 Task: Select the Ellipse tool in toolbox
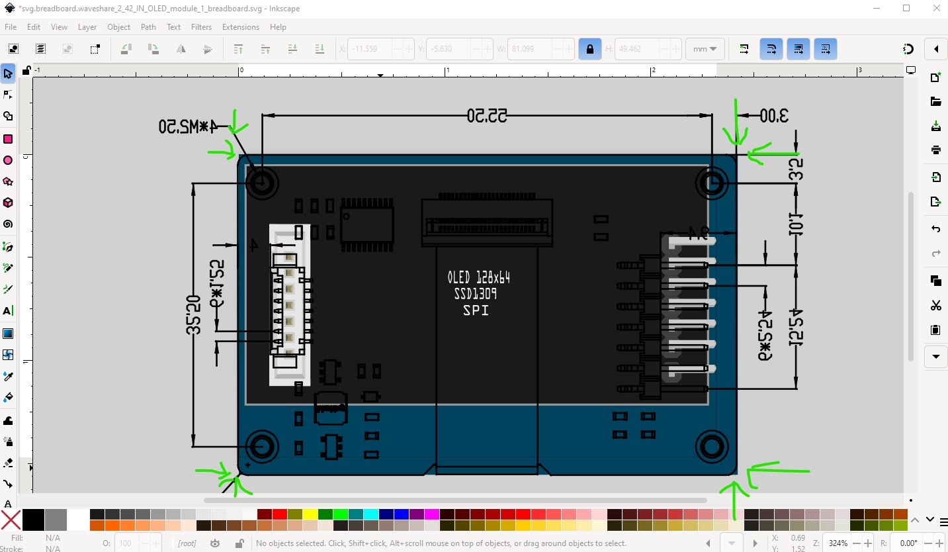pos(8,160)
